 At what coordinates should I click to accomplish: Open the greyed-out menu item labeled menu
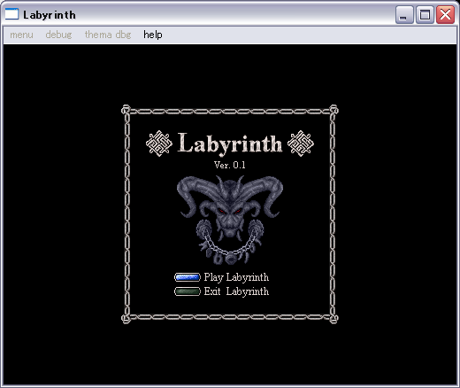click(21, 35)
